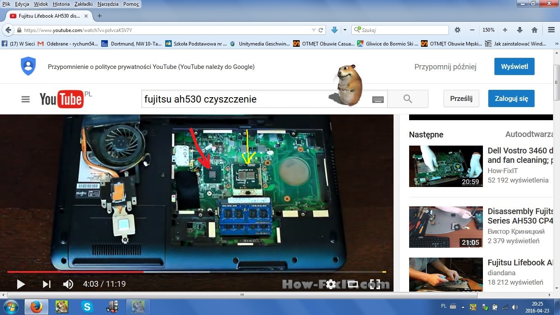
Task: Open the Narzędzia menu
Action: (x=108, y=4)
